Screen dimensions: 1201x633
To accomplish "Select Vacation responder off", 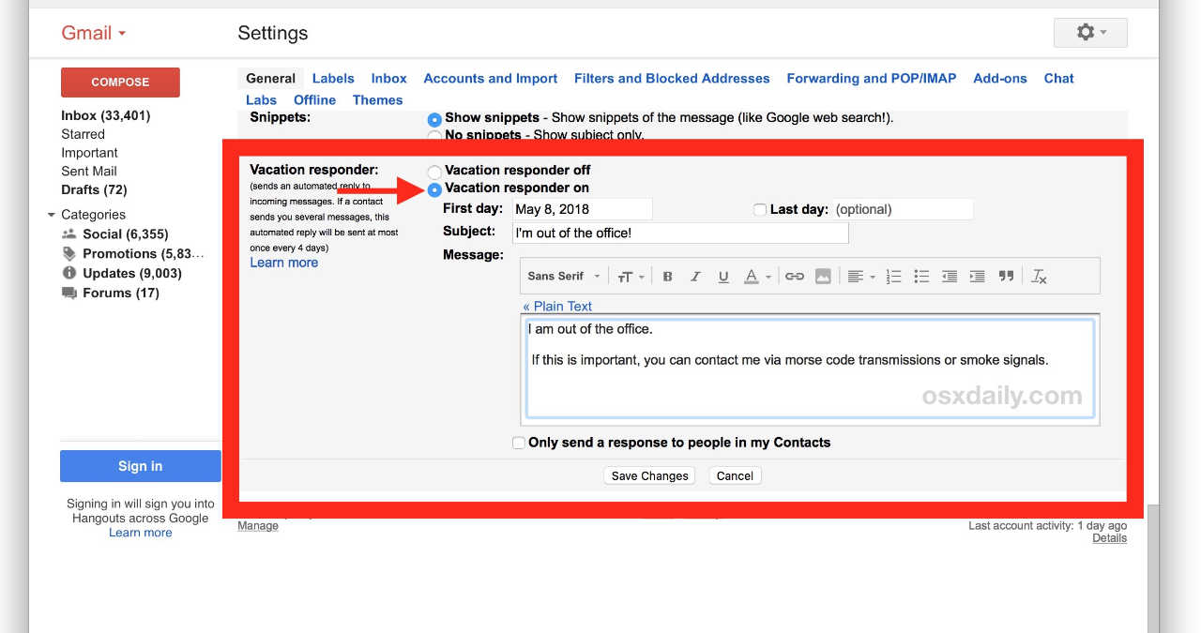I will 433,172.
